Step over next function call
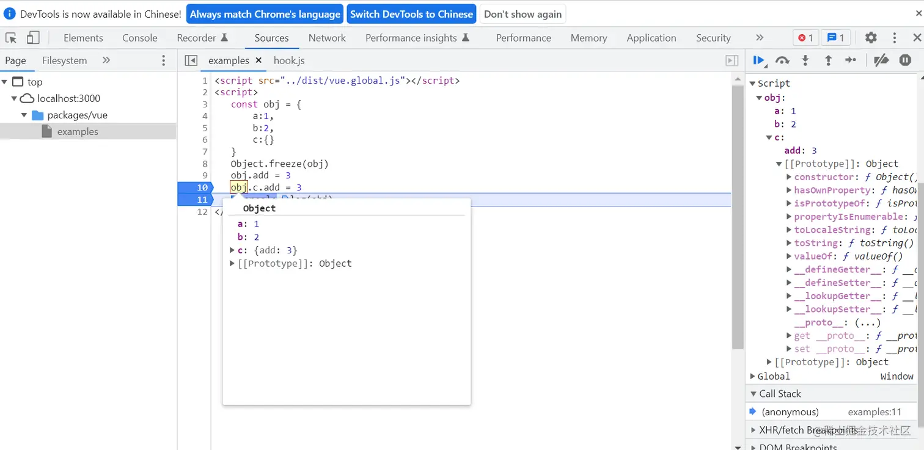The image size is (924, 450). 782,60
